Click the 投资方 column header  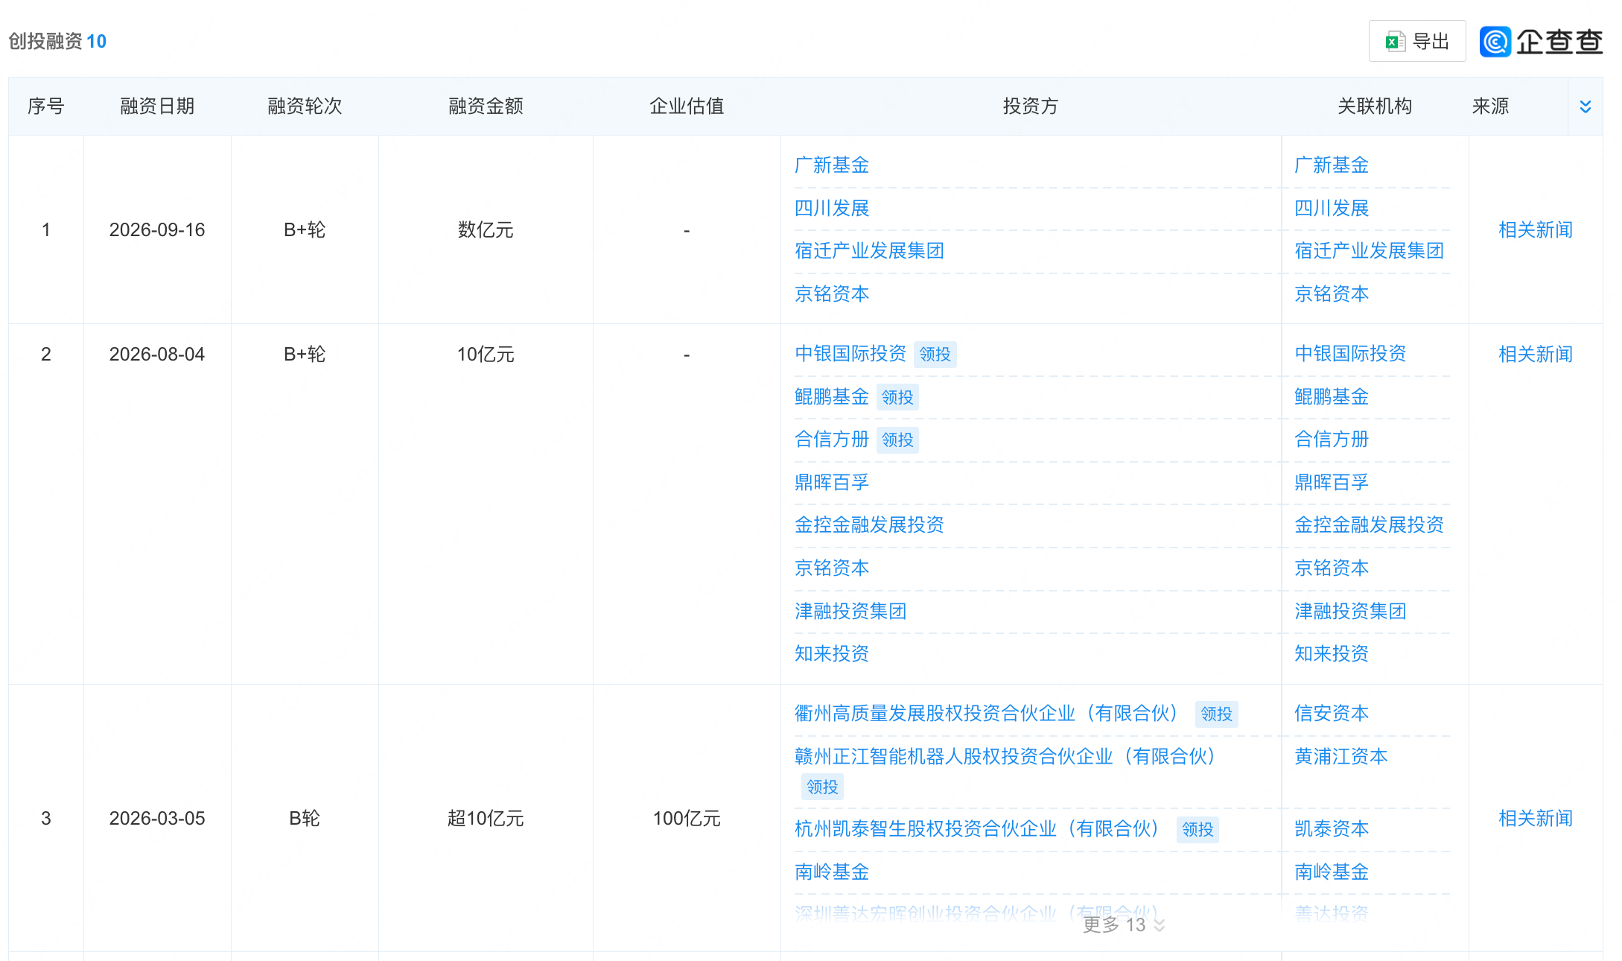tap(1031, 106)
